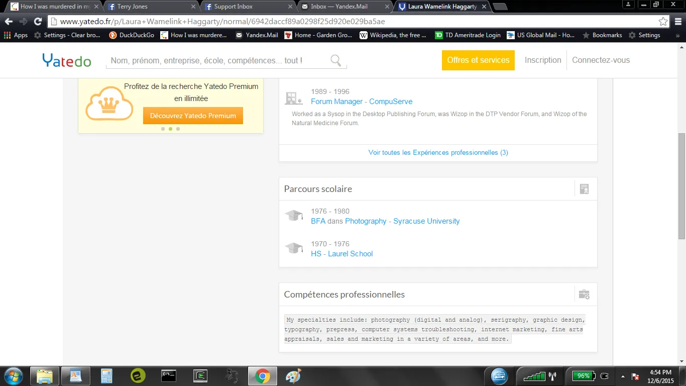686x386 pixels.
Task: Open the US Global Mail bookmark
Action: click(541, 35)
